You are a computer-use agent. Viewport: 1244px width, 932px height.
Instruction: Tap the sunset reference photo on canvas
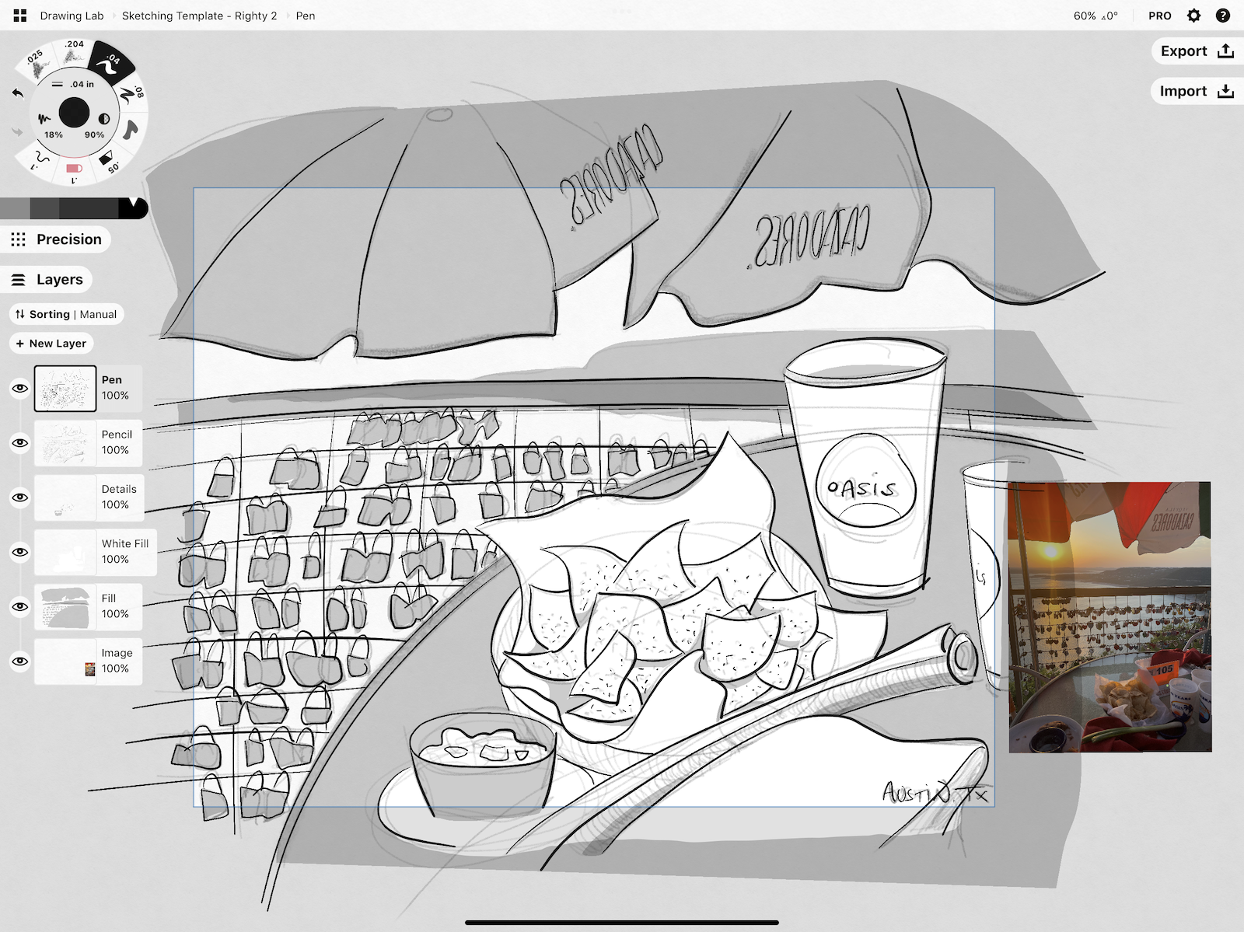coord(1109,617)
